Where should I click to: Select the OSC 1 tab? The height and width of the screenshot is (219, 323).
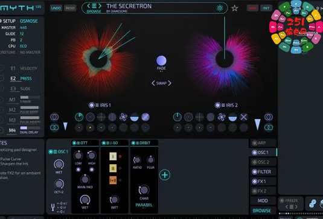coord(263,152)
